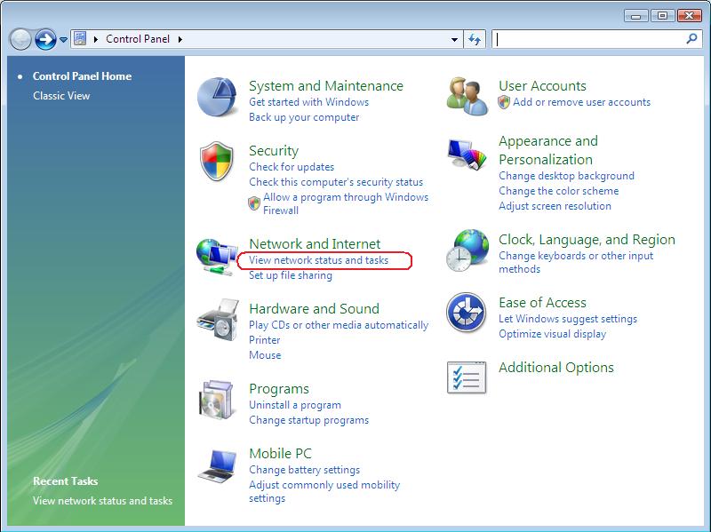Select Control Panel Home in sidebar

point(82,76)
